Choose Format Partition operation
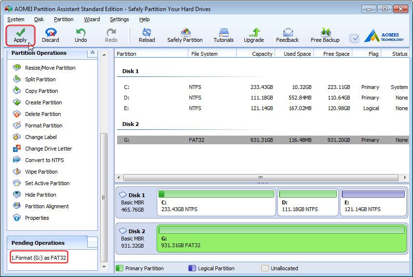Viewport: 413px width, 277px height. point(38,126)
